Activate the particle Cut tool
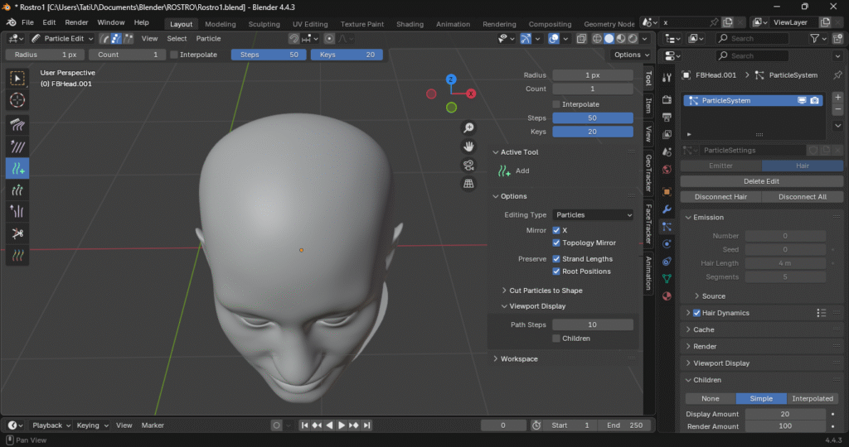The height and width of the screenshot is (447, 849). pos(17,233)
